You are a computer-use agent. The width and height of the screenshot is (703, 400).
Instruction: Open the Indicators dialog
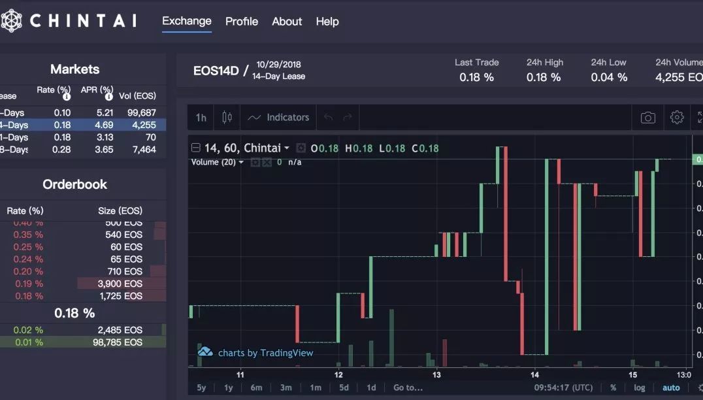tap(278, 117)
